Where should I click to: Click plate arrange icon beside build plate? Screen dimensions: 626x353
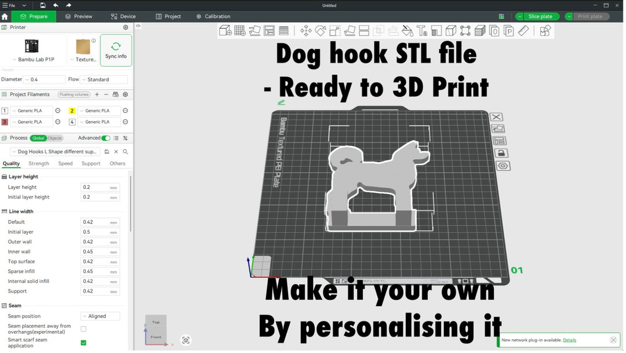click(500, 140)
